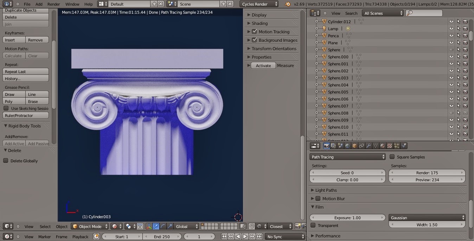Viewport: 474px width, 241px height.
Task: Enable the Transparent film checkbox
Action: pos(313,226)
